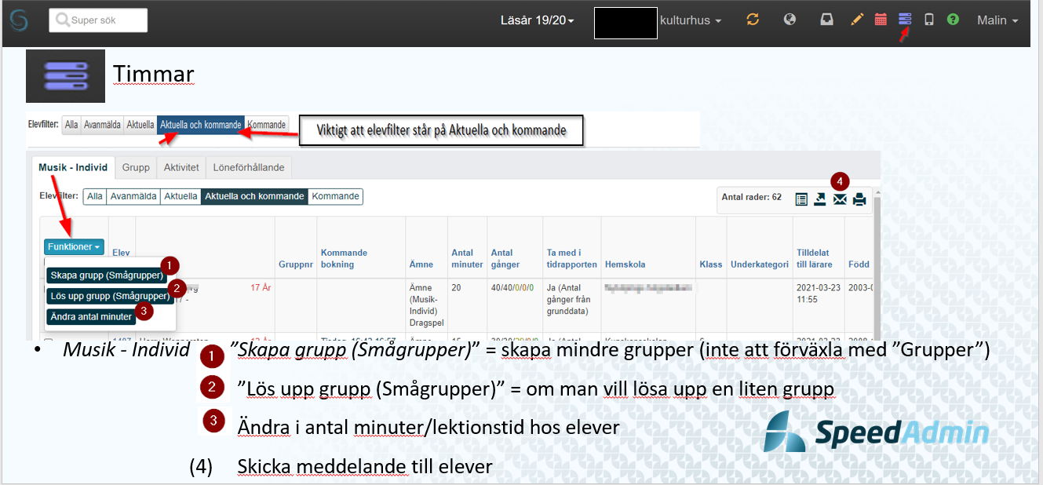
Task: Open the globe icon in the top bar
Action: pyautogui.click(x=790, y=20)
